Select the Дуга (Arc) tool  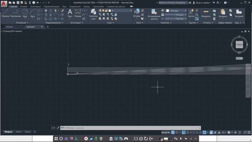(33, 13)
